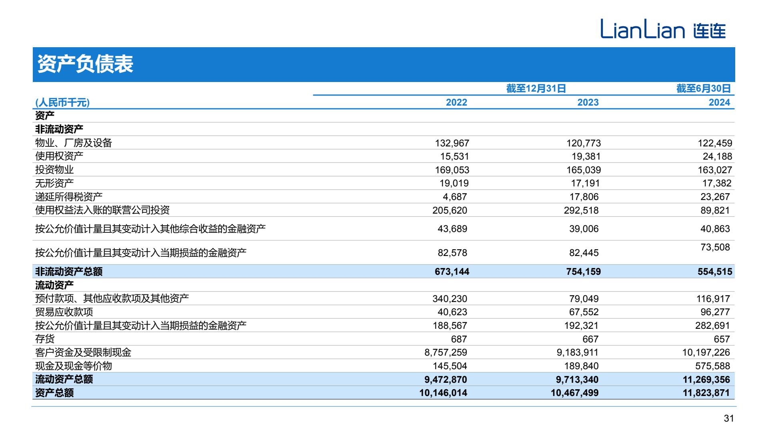Select the 流动资产 section heading

tap(54, 285)
